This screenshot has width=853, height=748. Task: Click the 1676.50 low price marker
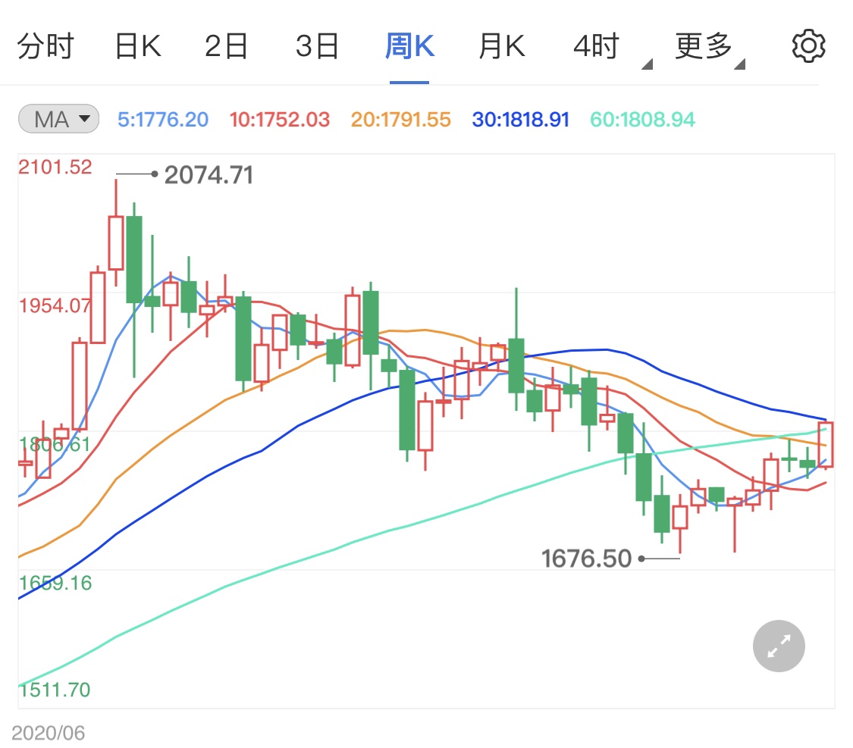click(588, 559)
